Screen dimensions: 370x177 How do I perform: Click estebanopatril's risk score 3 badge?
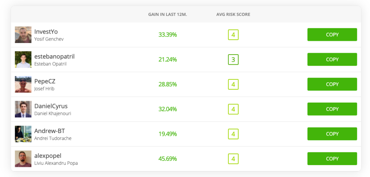pyautogui.click(x=233, y=60)
